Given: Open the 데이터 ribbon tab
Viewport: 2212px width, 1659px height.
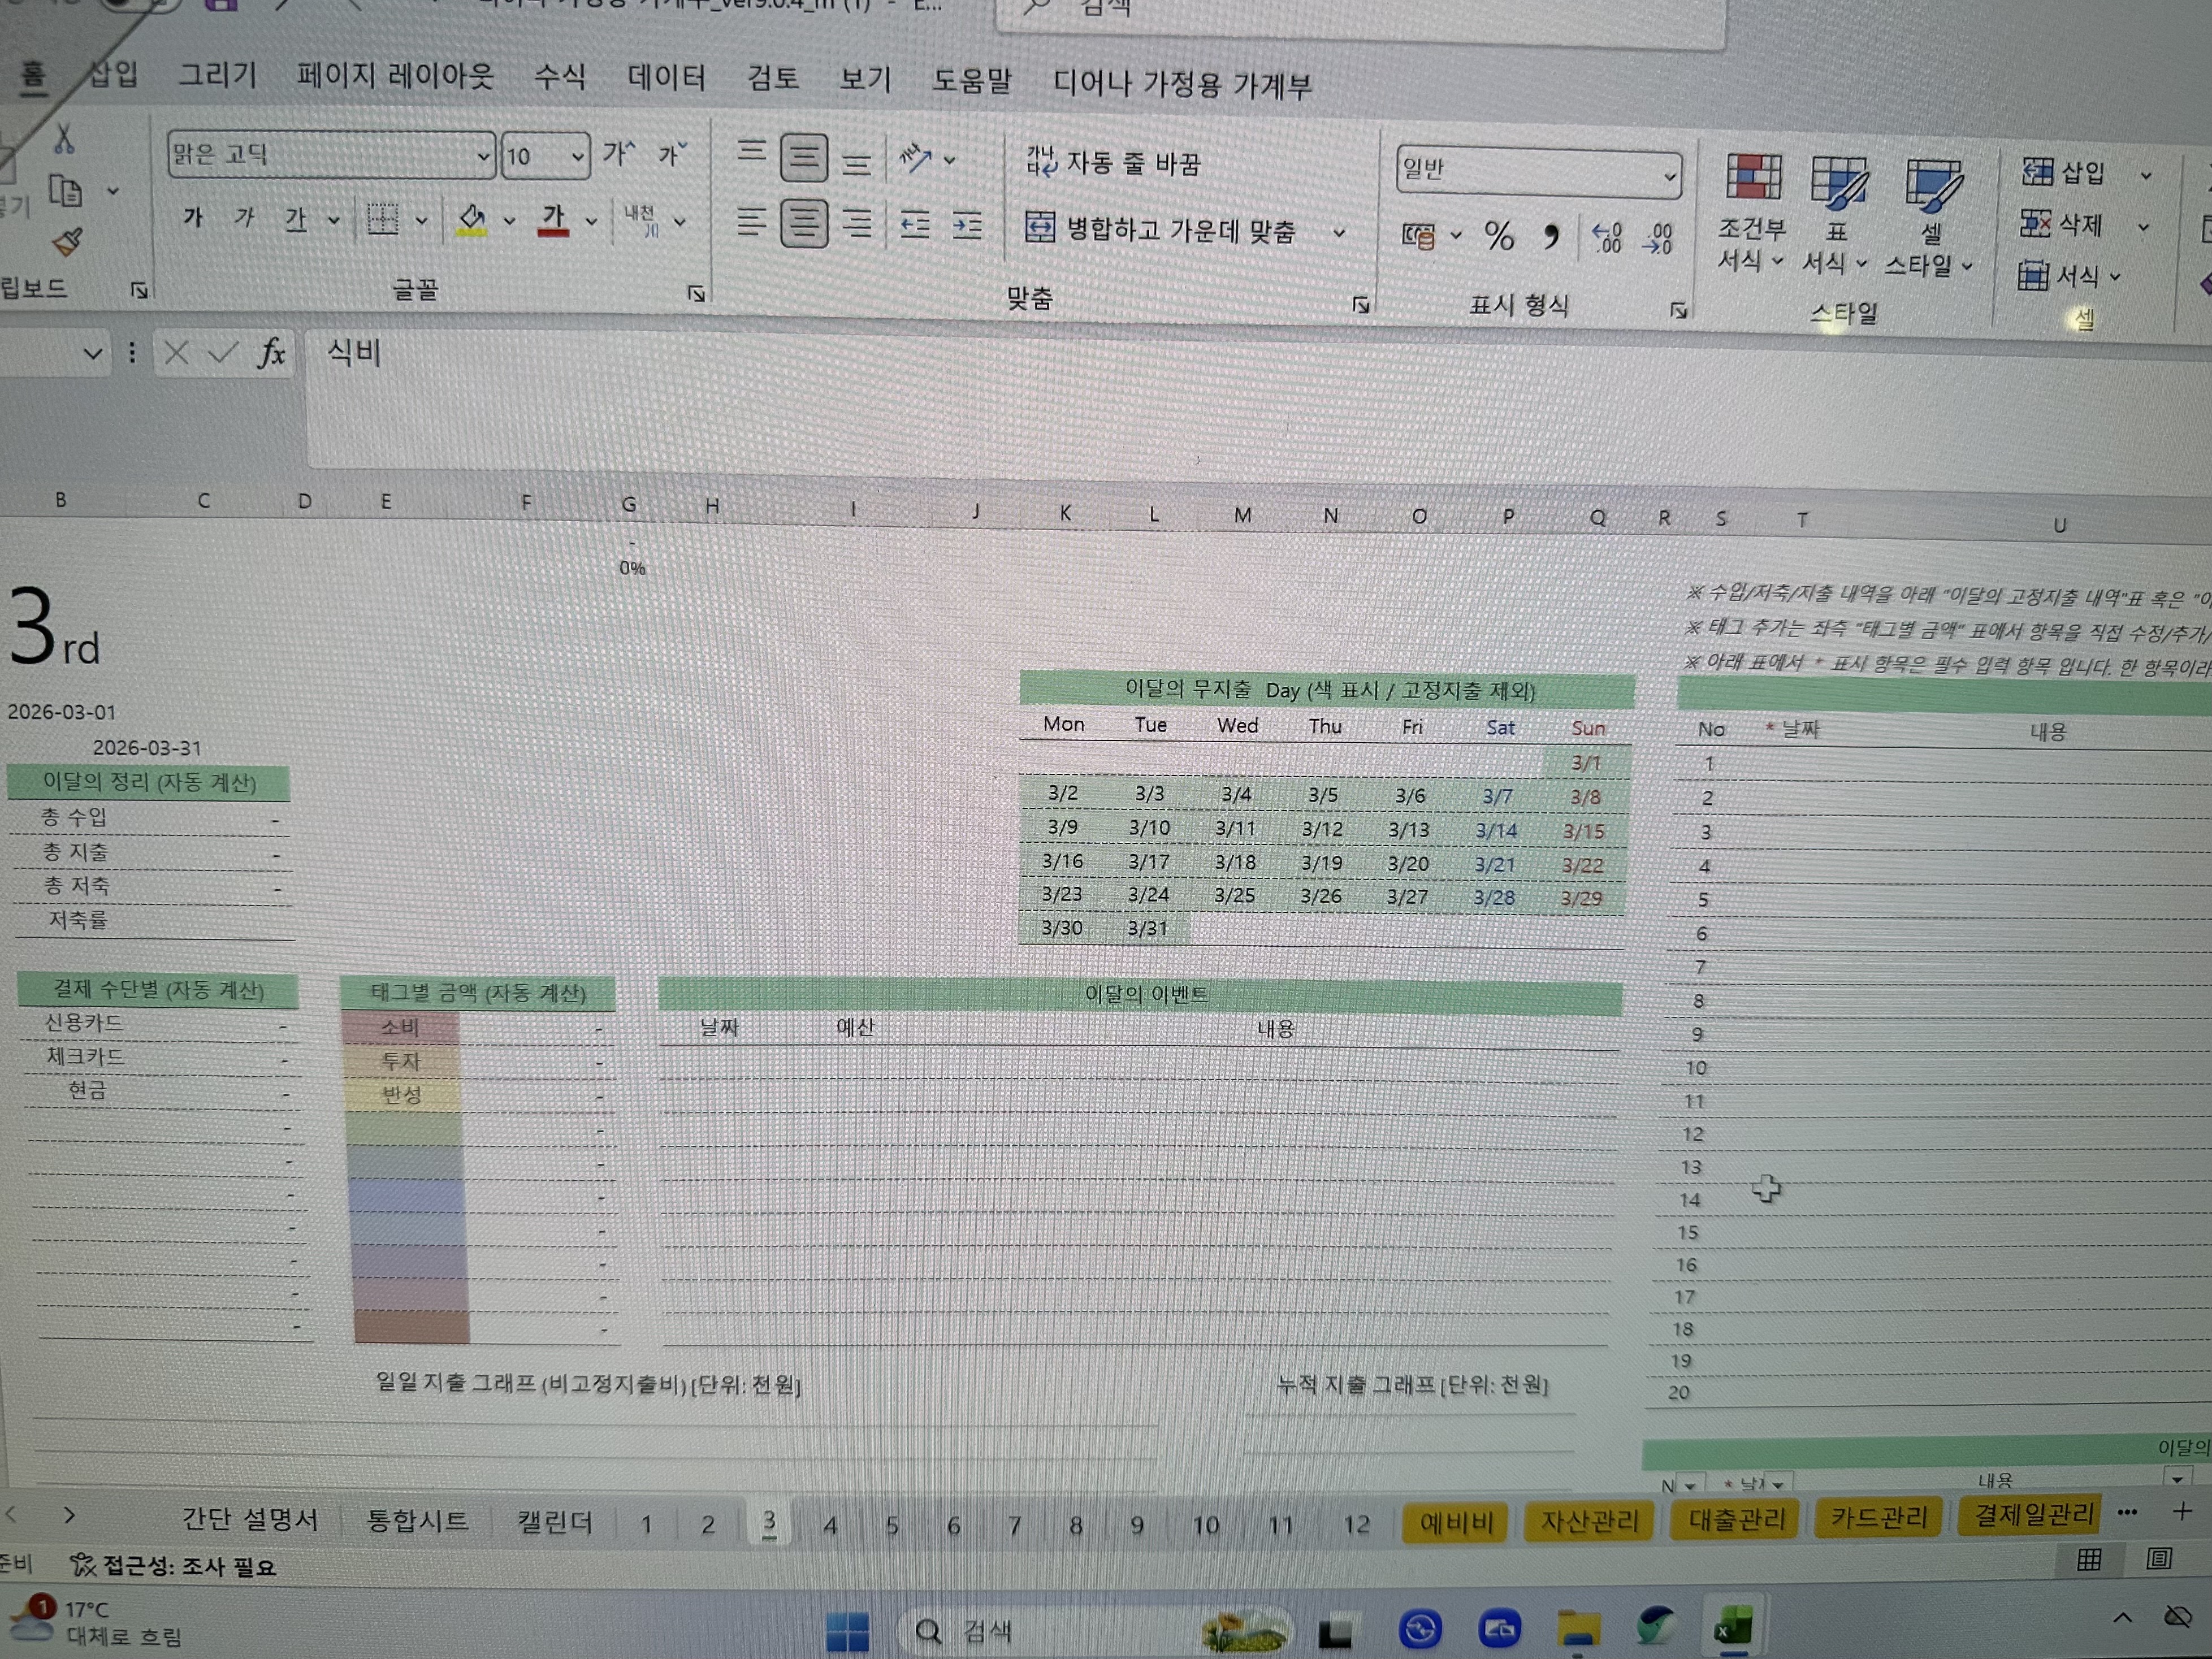Looking at the screenshot, I should pyautogui.click(x=667, y=78).
